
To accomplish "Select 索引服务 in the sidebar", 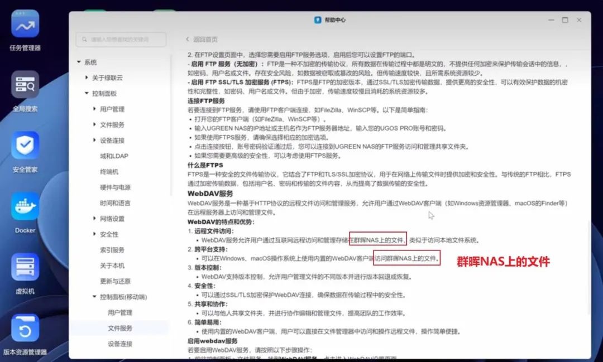I will (x=112, y=250).
